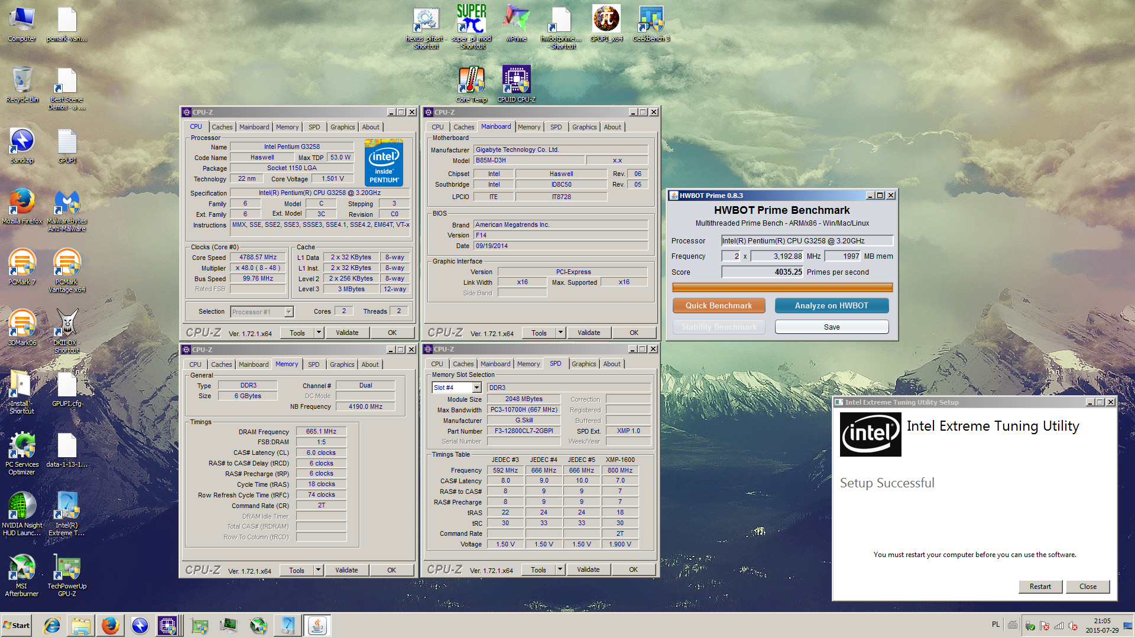This screenshot has height=638, width=1135.
Task: Open PCMark Vantage x64 shortcut
Action: click(x=67, y=271)
